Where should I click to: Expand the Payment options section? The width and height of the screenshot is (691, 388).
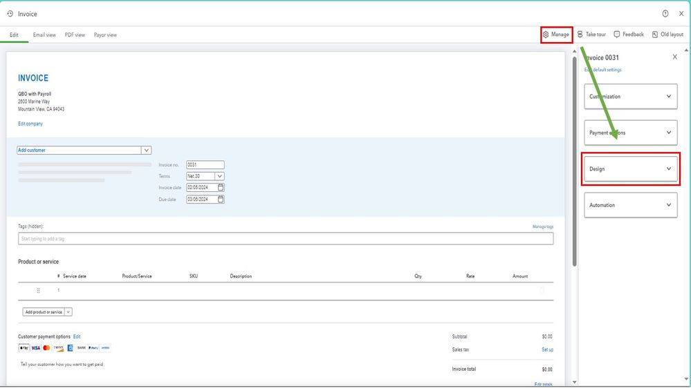[x=631, y=133]
